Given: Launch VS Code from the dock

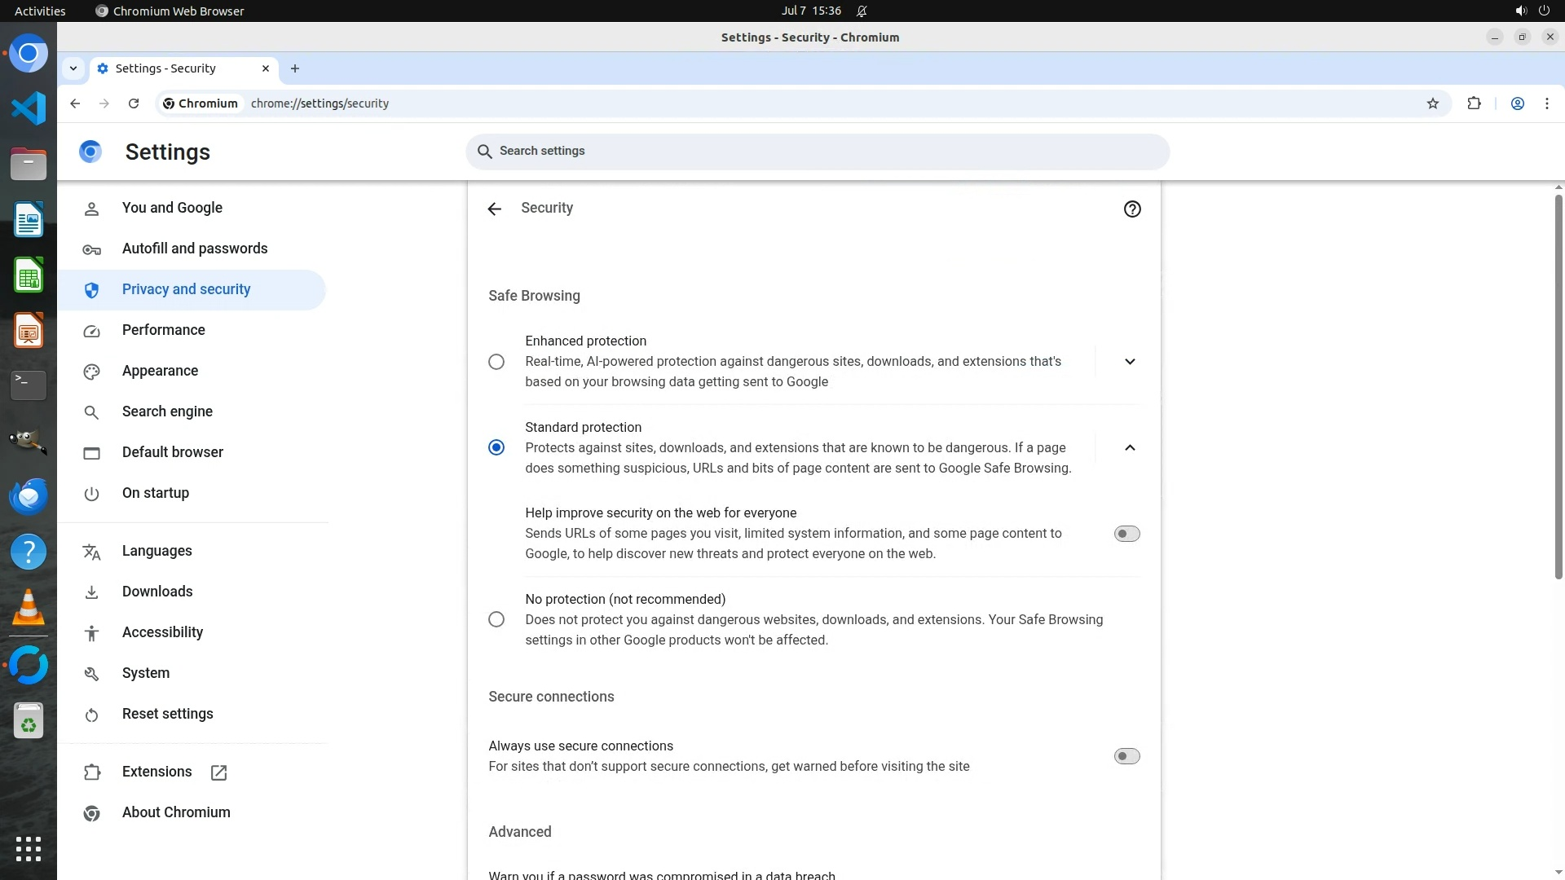Looking at the screenshot, I should [29, 108].
